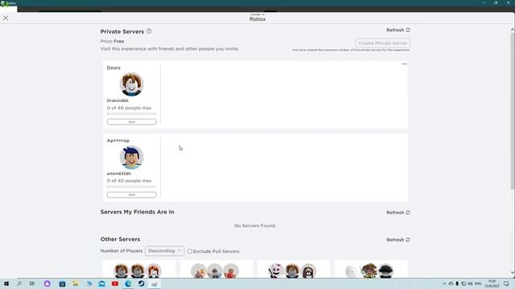
Task: Click the scroll up arrow of the page
Action: [x=512, y=30]
